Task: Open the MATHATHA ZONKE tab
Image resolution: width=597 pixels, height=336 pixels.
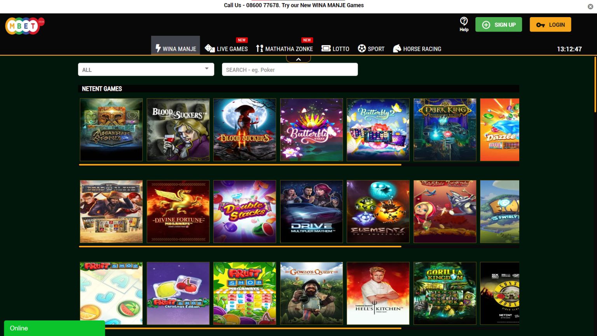Action: [x=285, y=49]
